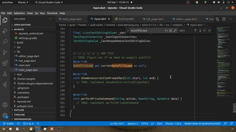Click the stable git branch indicator

(8, 124)
